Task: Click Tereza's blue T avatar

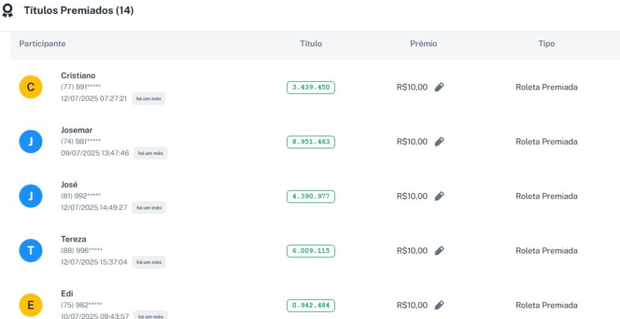Action: (31, 251)
